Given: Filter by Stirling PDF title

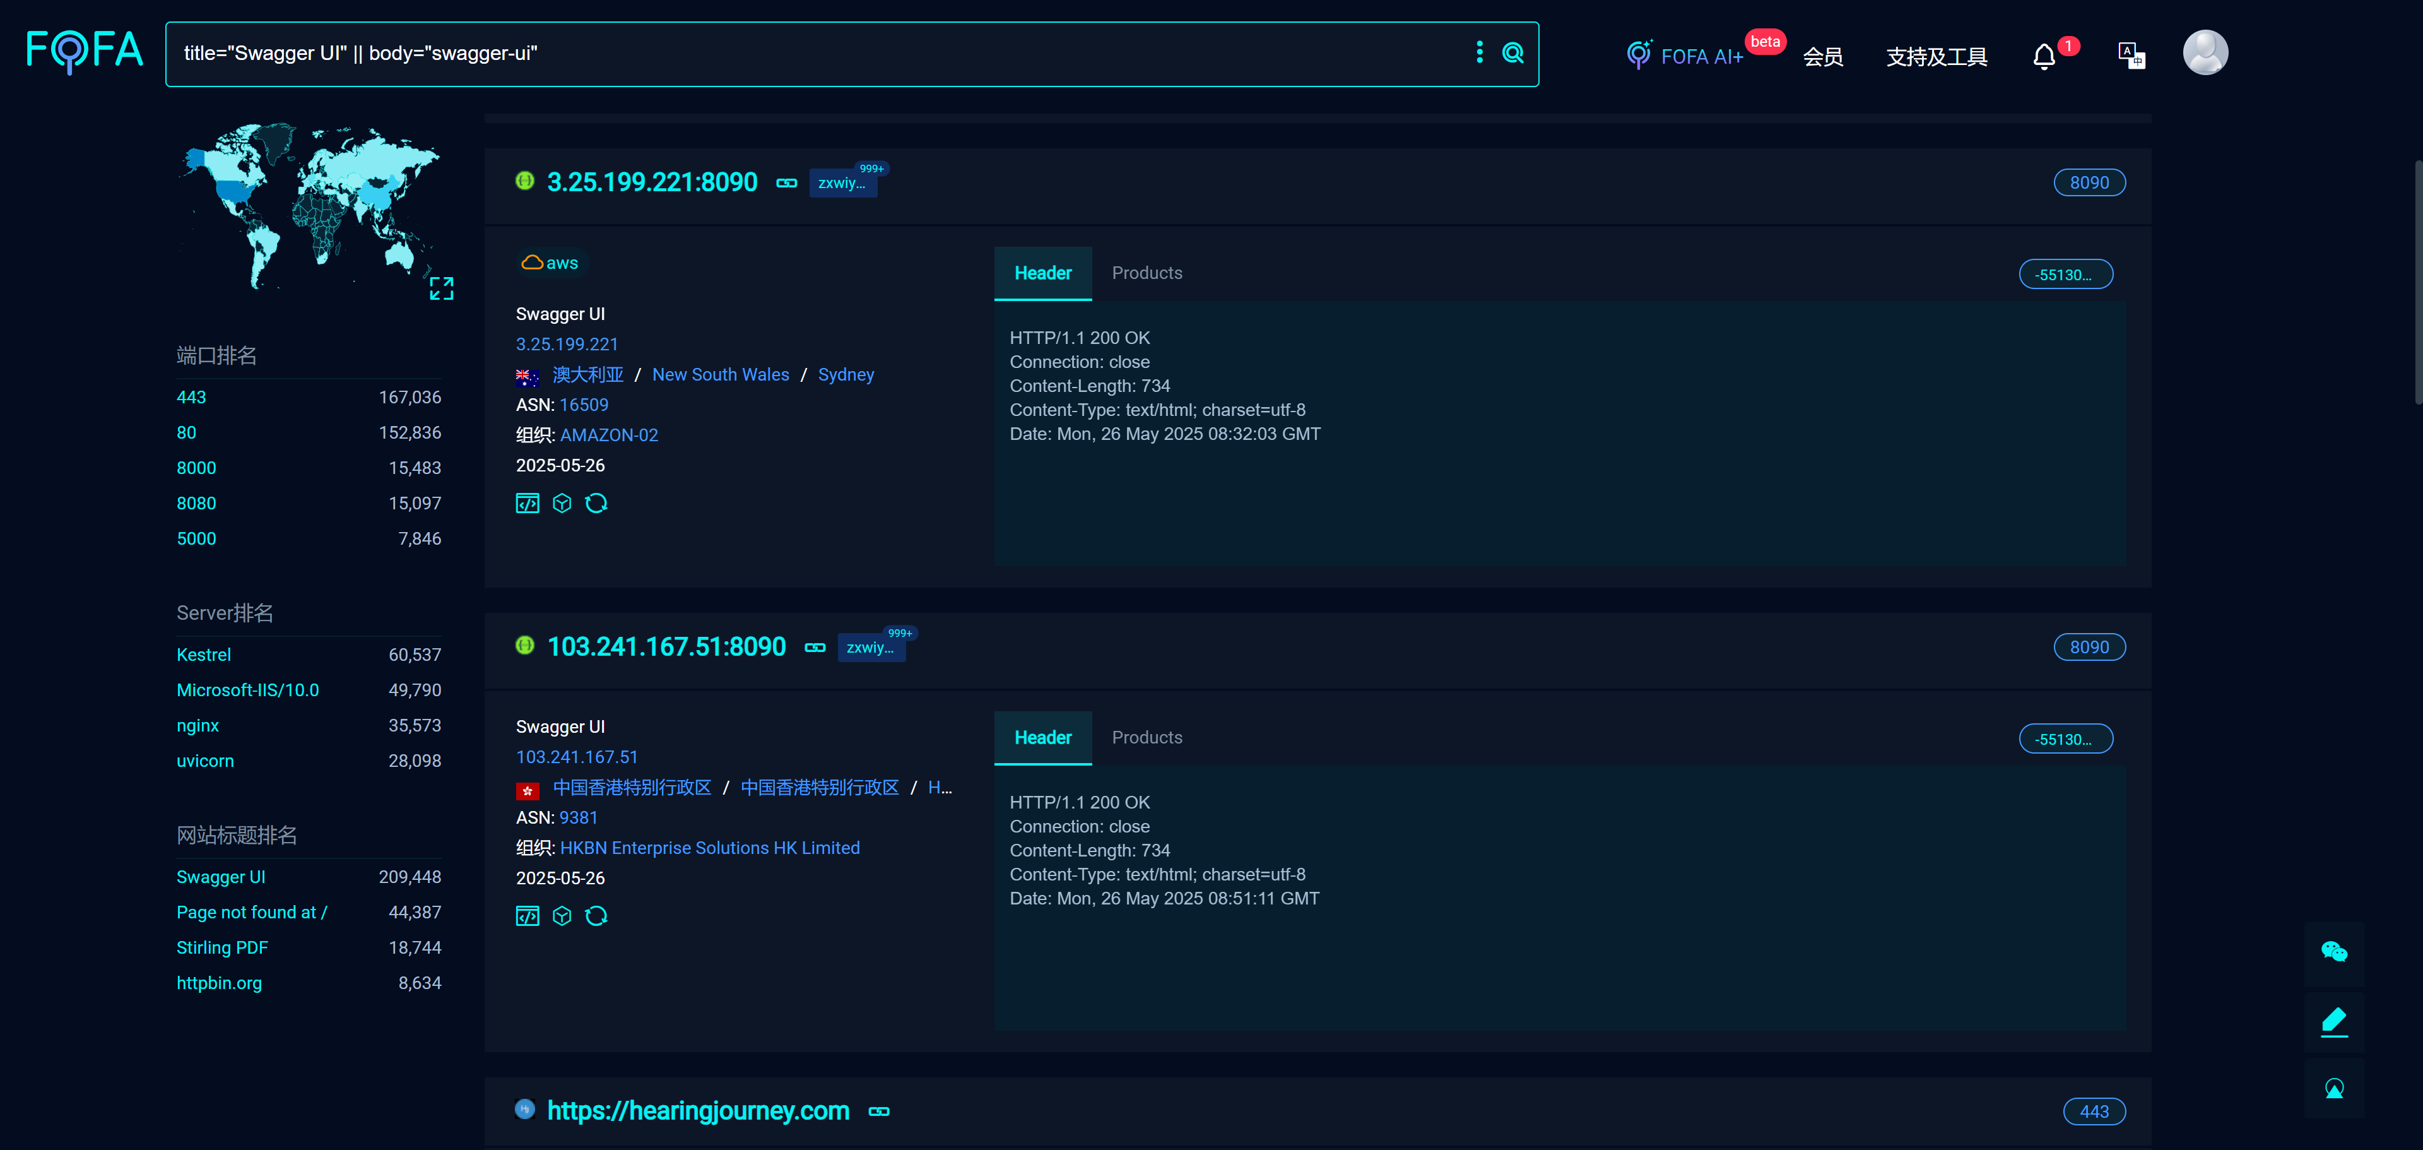Looking at the screenshot, I should click(222, 947).
